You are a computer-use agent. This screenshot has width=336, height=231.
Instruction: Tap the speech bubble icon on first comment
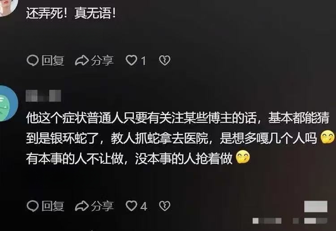pyautogui.click(x=33, y=60)
